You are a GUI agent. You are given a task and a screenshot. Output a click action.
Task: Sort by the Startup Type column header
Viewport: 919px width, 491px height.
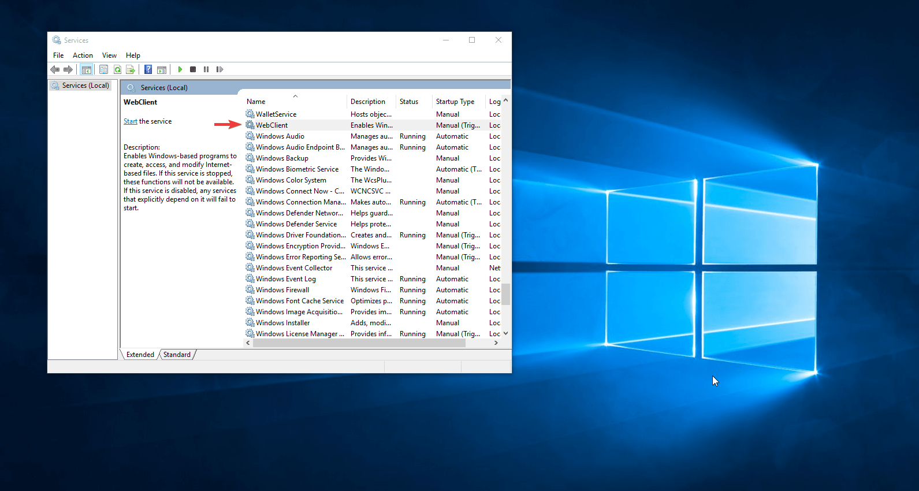[x=455, y=102]
